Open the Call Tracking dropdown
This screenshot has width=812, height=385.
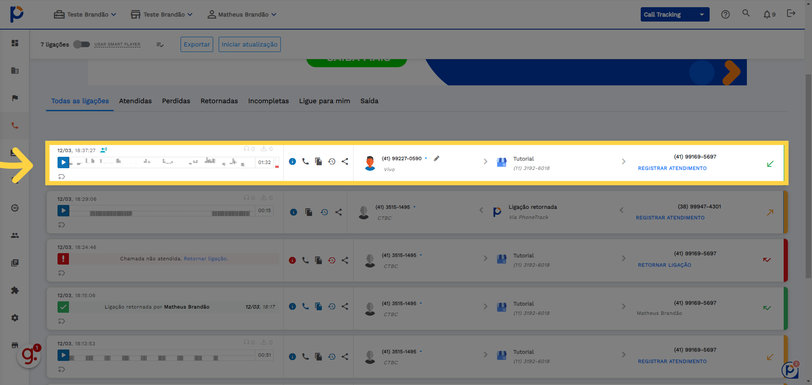(675, 14)
